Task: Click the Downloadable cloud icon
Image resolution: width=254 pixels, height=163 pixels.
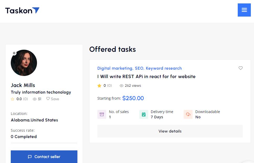Action: (x=188, y=114)
